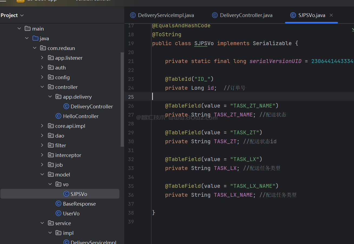Click the com.redxun package icon

(x=43, y=48)
